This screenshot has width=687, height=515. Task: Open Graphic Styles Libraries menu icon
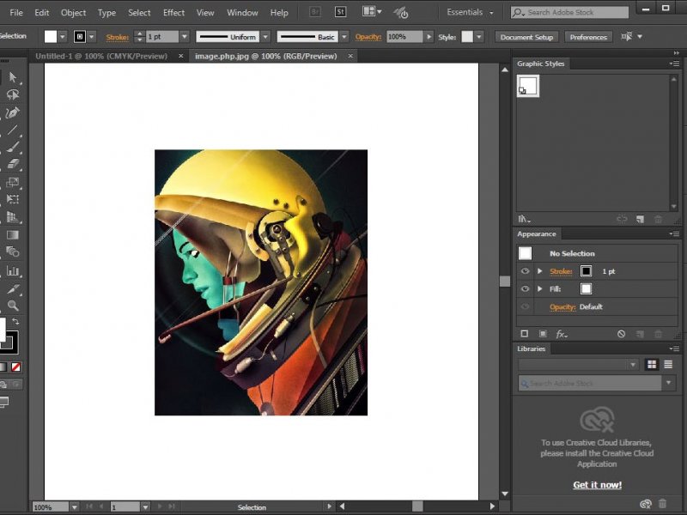pyautogui.click(x=524, y=219)
